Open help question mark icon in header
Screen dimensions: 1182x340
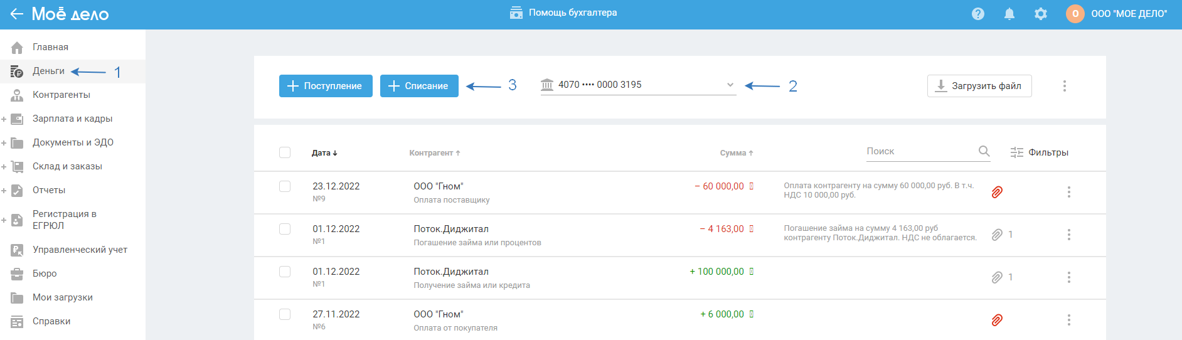(x=977, y=14)
